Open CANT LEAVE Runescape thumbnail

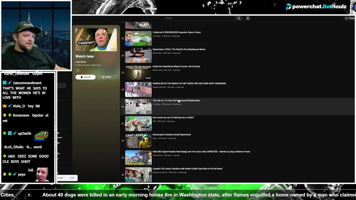pyautogui.click(x=138, y=141)
